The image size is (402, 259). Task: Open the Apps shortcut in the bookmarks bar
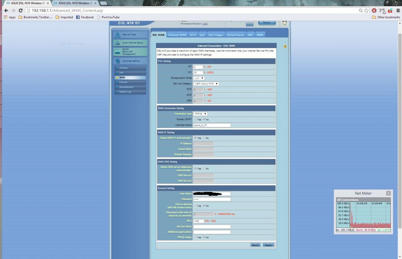pos(10,17)
